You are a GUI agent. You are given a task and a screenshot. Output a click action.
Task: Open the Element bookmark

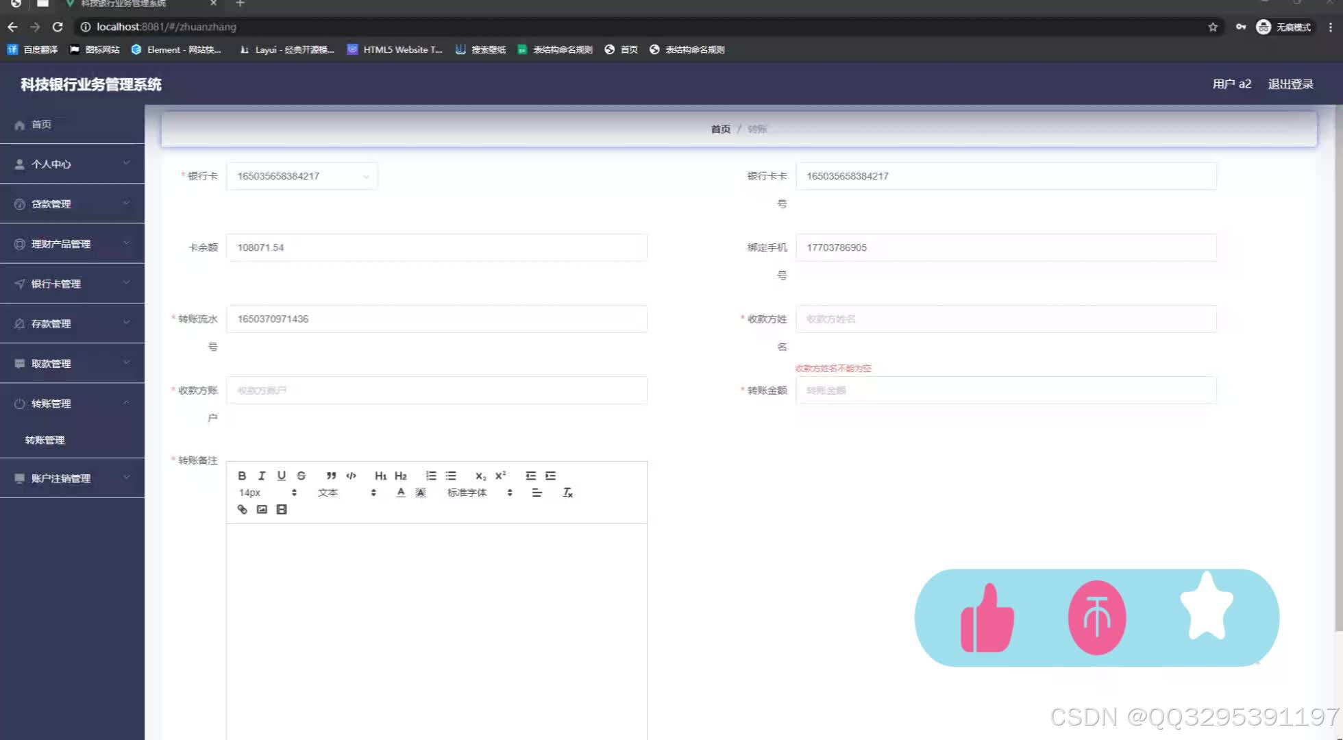176,49
